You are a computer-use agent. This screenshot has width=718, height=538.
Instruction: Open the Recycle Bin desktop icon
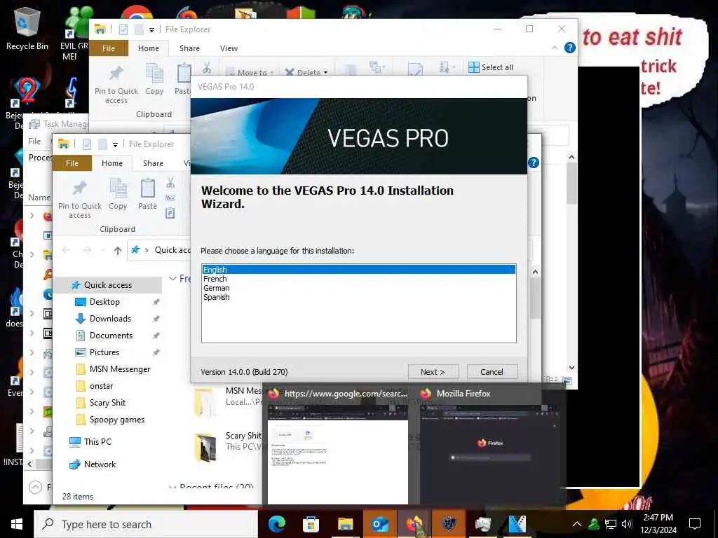(27, 29)
